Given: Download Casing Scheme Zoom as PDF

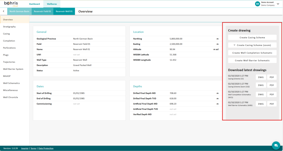Looking at the screenshot, I should click(x=271, y=85).
